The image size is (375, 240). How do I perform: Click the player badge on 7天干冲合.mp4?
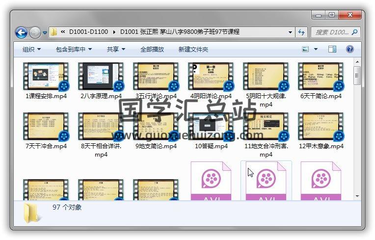[x=64, y=136]
